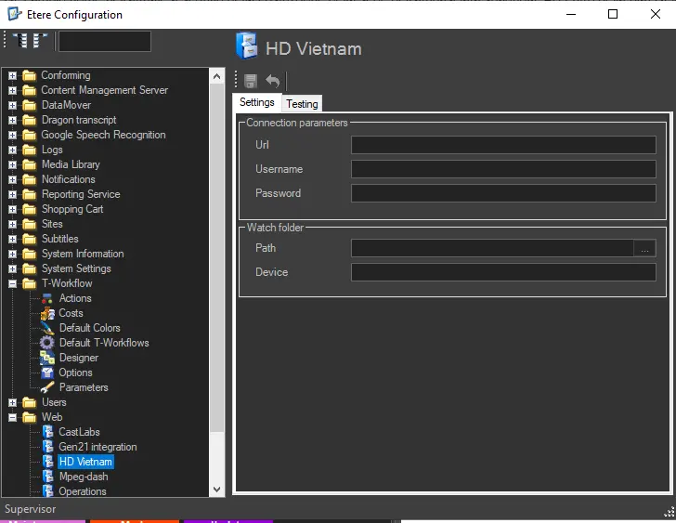
Task: Click the expand-all tree icon in top toolbar
Action: [20, 41]
